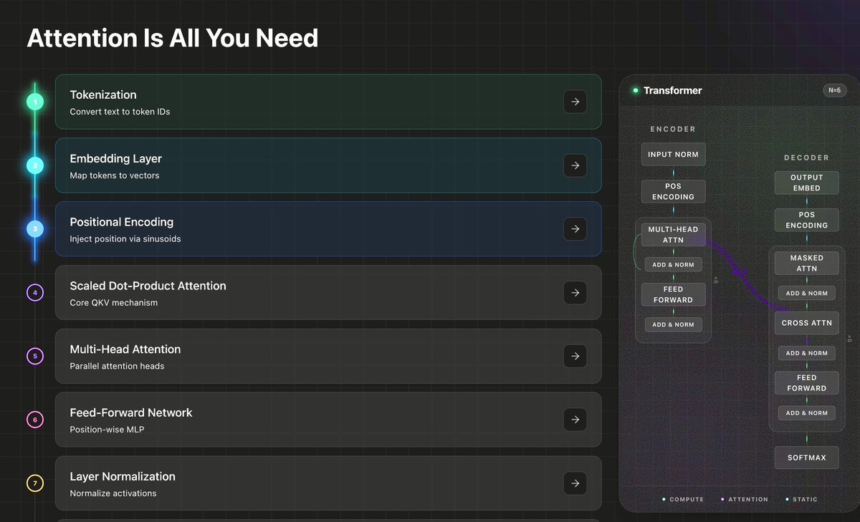Select step 5 timeline marker
The width and height of the screenshot is (860, 522).
pos(35,356)
